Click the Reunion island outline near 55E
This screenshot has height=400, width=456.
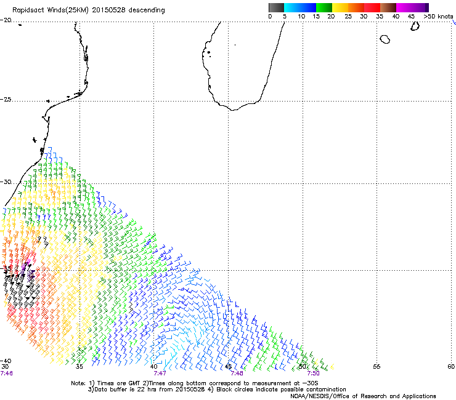(385, 39)
